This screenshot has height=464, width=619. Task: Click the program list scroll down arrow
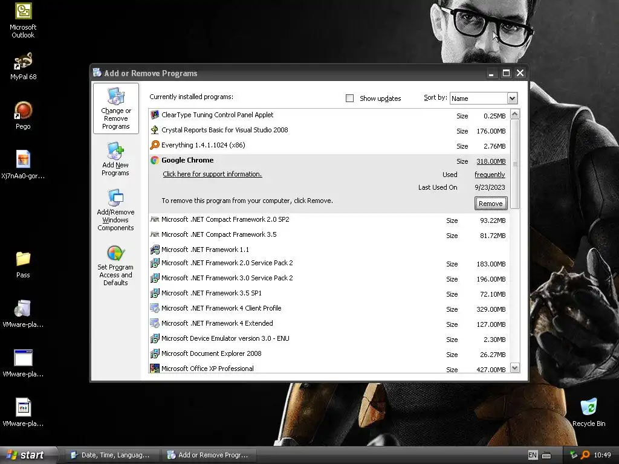[515, 368]
